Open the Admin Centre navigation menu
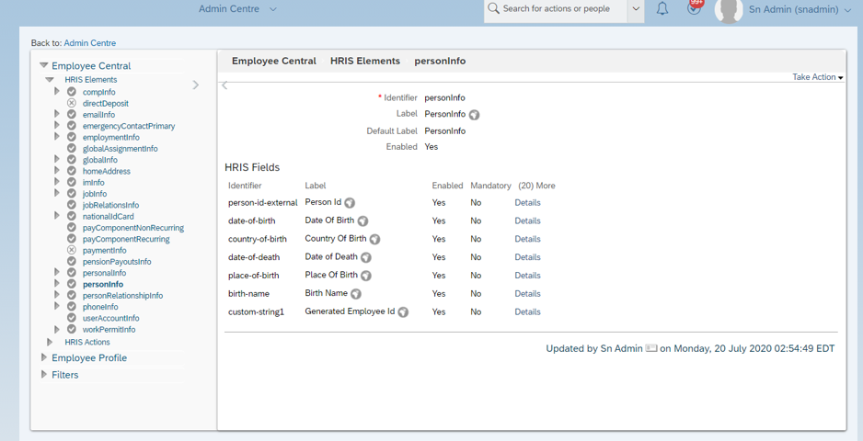The image size is (863, 441). coord(237,9)
